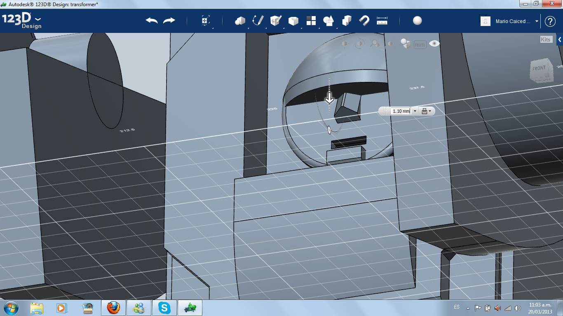This screenshot has height=316, width=563.
Task: Open the Kits panel
Action: click(546, 39)
